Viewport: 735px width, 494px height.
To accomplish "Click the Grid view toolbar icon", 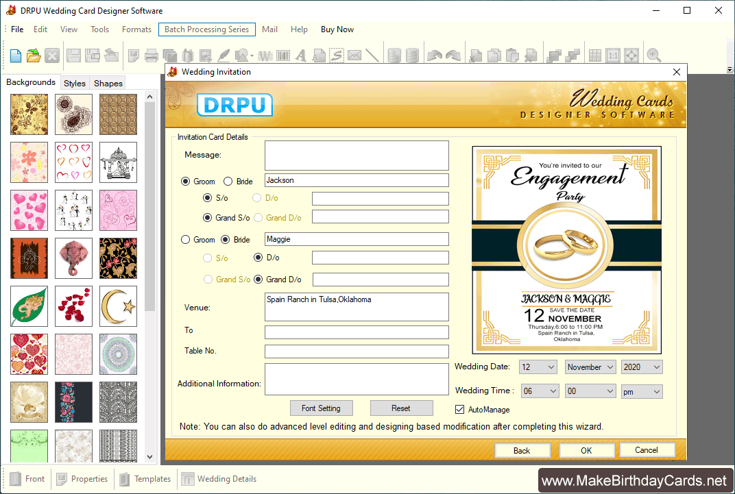I will tap(595, 55).
